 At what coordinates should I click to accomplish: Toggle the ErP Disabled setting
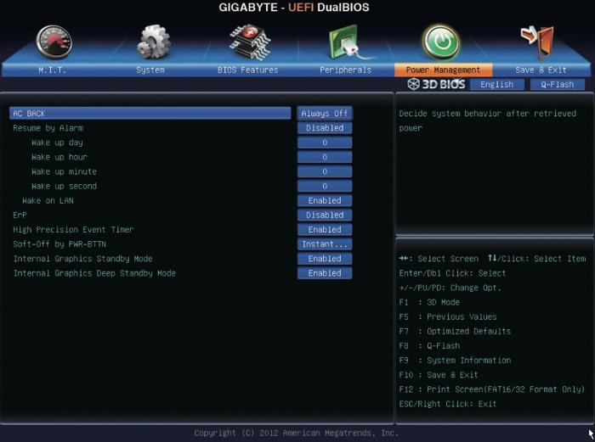click(x=325, y=215)
